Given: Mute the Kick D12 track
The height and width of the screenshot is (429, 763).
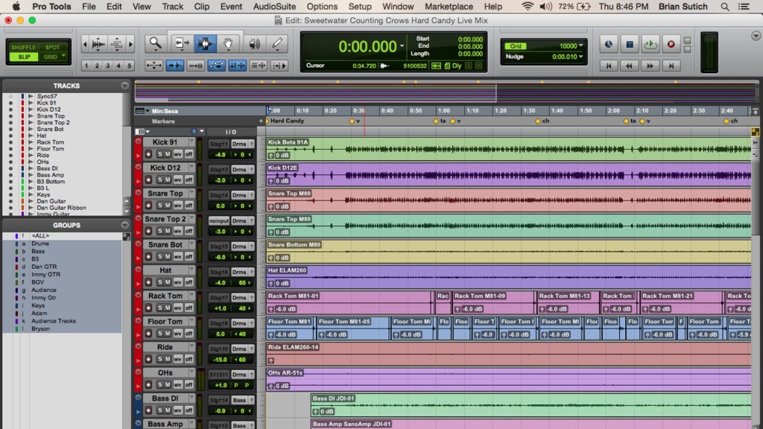Looking at the screenshot, I should click(x=168, y=180).
